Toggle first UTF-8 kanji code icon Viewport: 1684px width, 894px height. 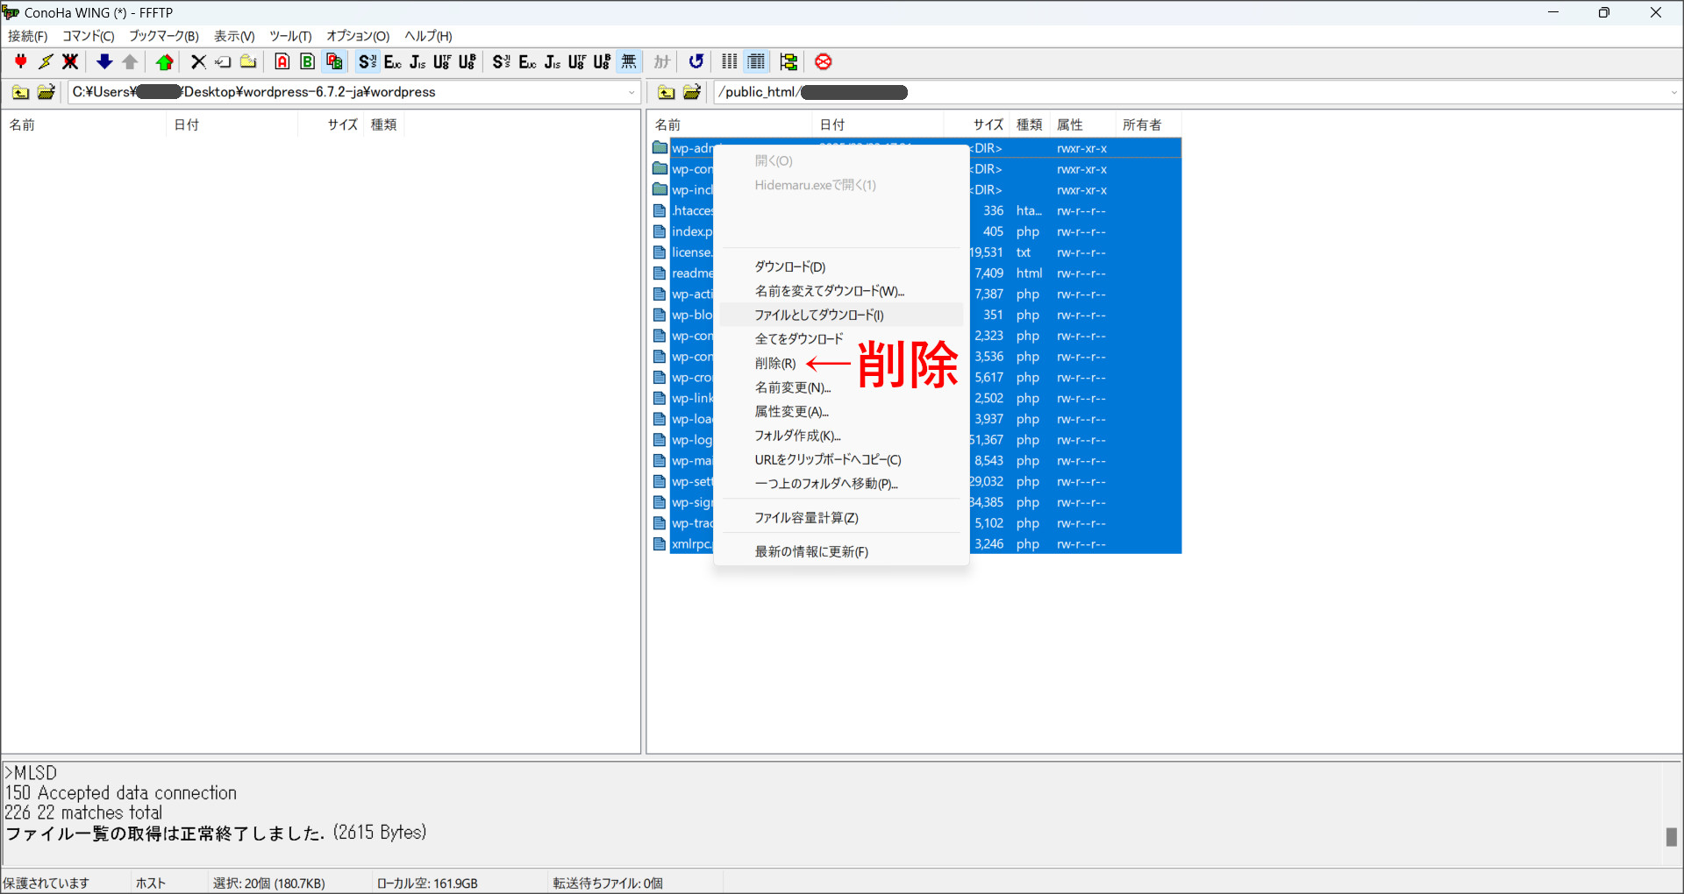pos(442,61)
